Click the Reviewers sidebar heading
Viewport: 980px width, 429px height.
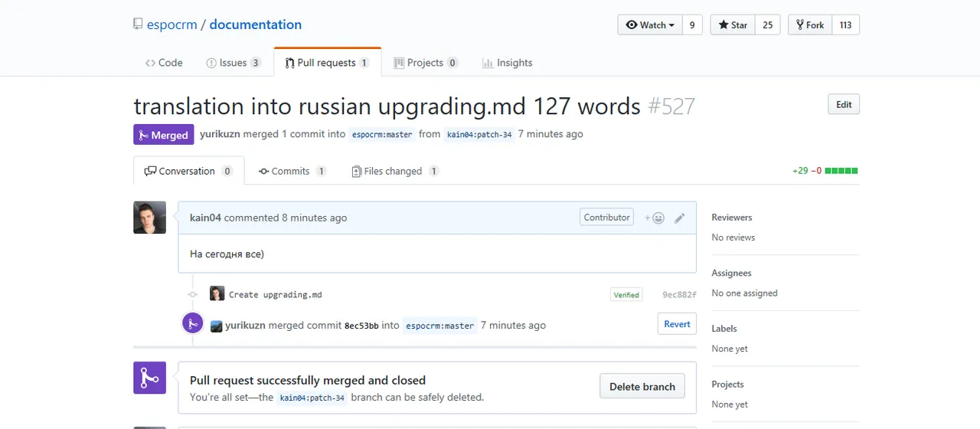(732, 218)
